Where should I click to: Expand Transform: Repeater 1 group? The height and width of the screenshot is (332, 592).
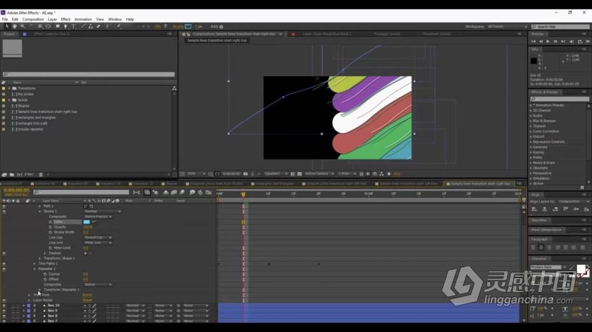tap(40, 290)
